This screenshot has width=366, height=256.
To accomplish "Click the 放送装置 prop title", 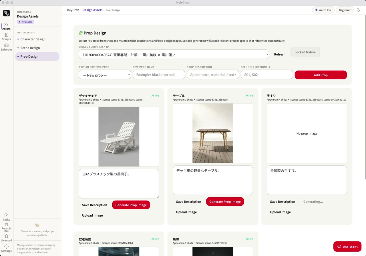I will tap(85, 239).
